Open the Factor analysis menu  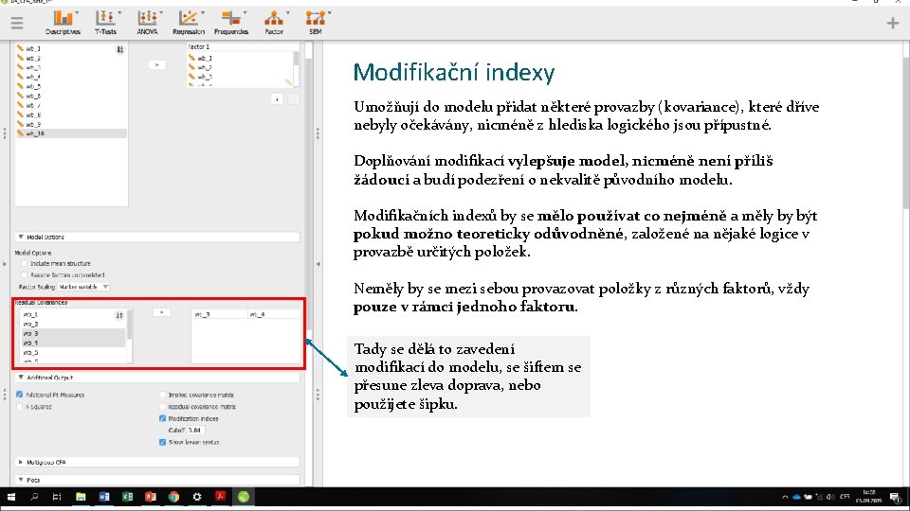point(274,23)
